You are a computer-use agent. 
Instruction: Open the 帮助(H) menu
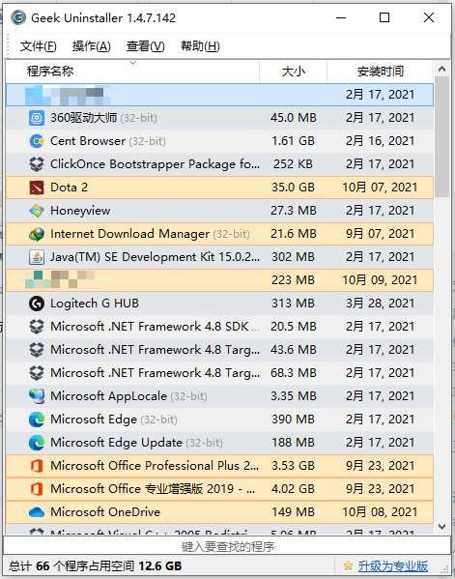pos(200,46)
